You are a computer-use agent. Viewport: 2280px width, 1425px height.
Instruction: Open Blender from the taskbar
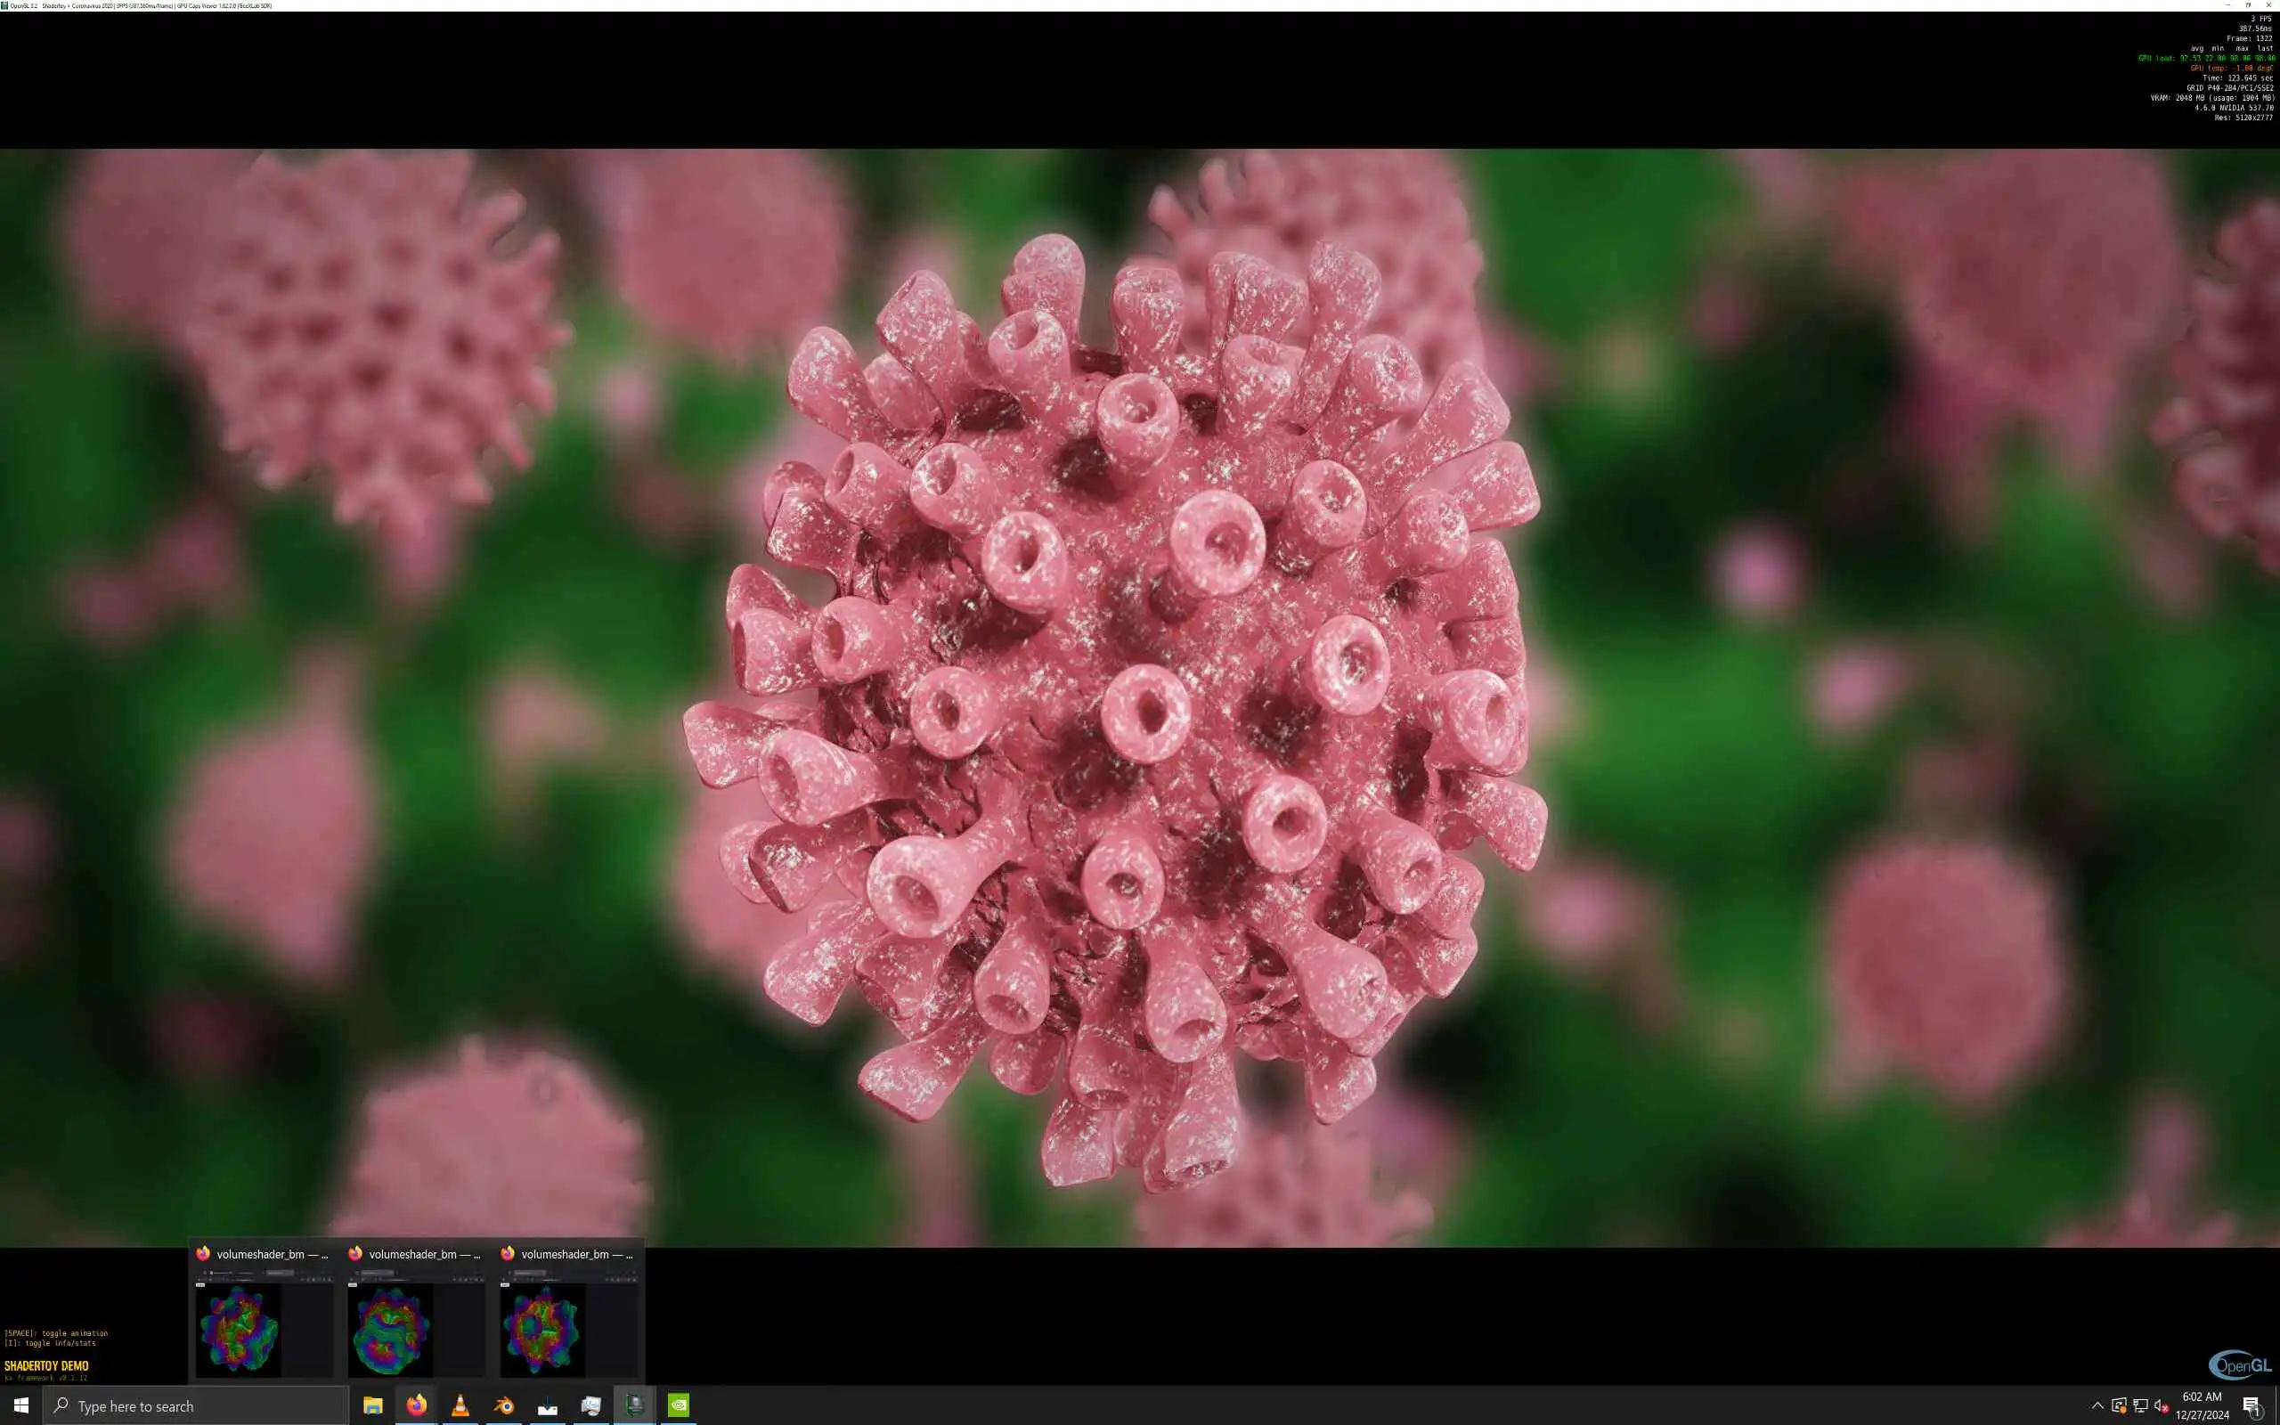[x=504, y=1406]
